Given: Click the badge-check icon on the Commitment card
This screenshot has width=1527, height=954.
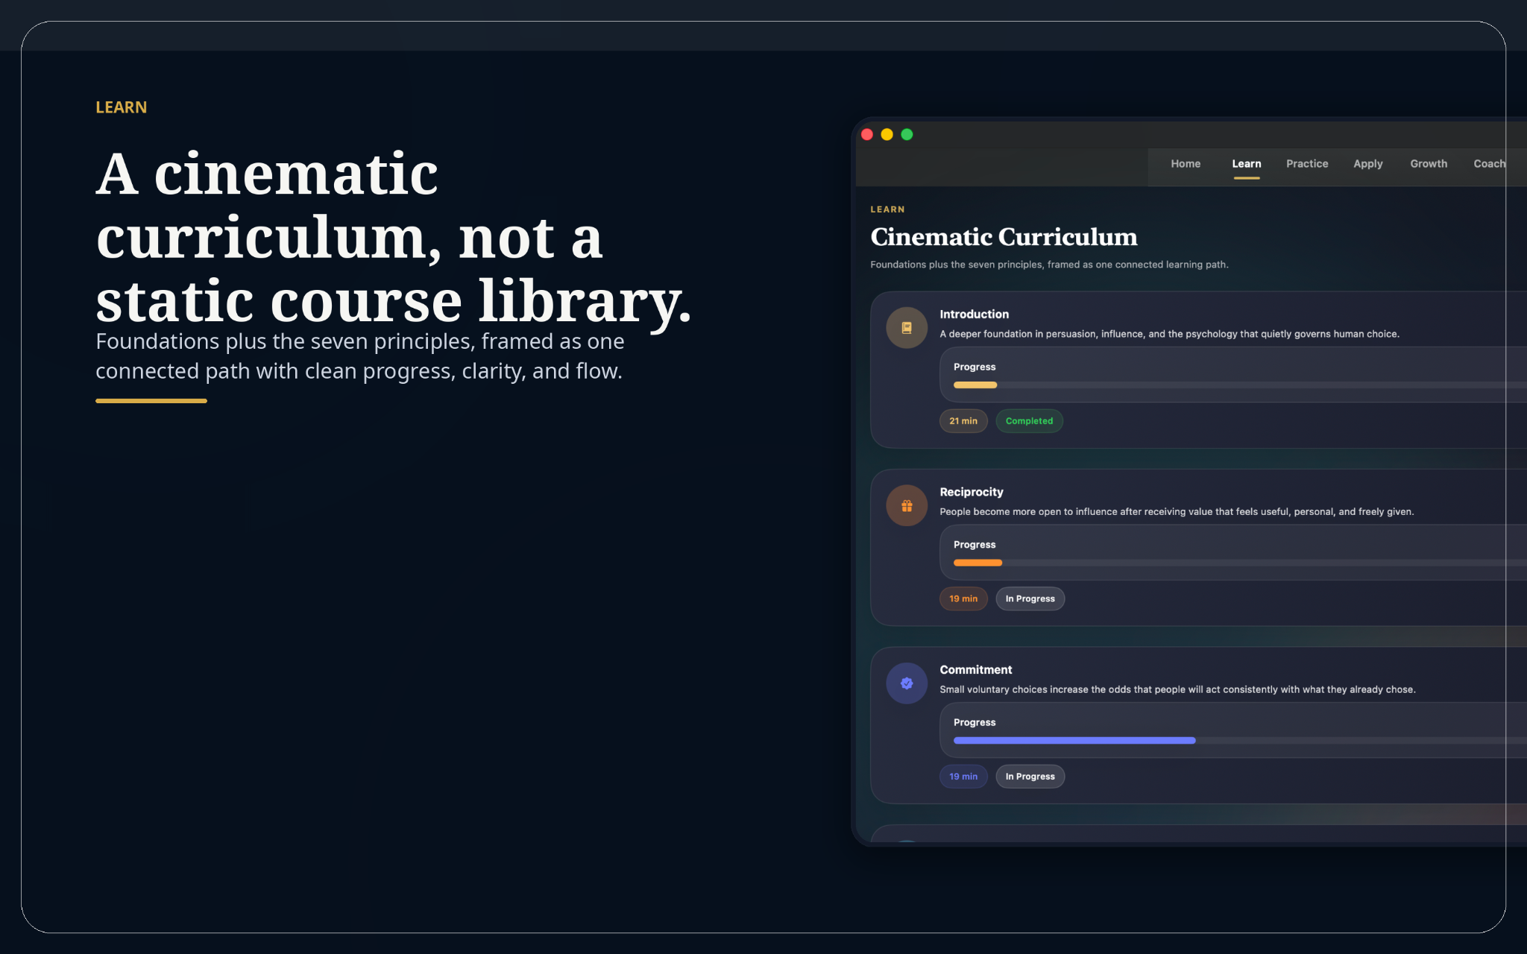Looking at the screenshot, I should click(x=906, y=683).
